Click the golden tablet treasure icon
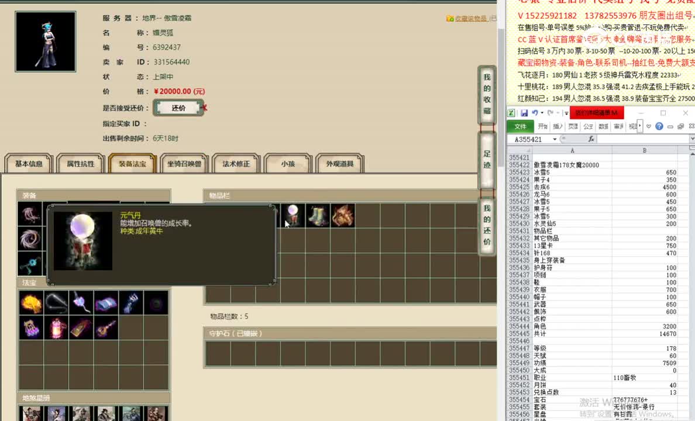 [x=81, y=328]
